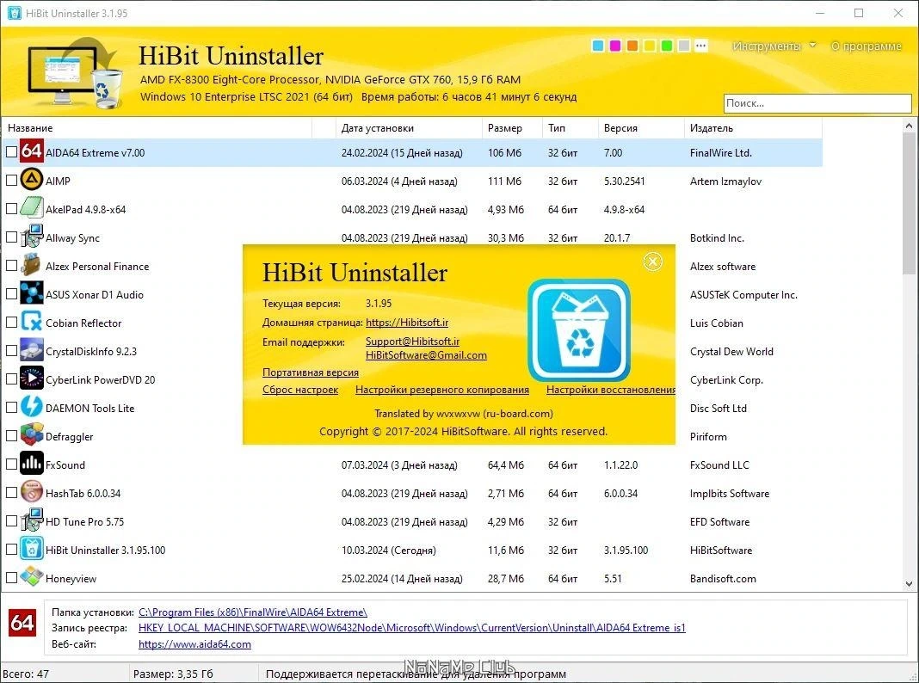The image size is (919, 683).
Task: Sort by Размер column header
Action: [x=512, y=127]
